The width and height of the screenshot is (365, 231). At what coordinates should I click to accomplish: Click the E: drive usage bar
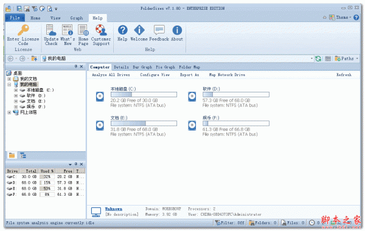(x=144, y=123)
